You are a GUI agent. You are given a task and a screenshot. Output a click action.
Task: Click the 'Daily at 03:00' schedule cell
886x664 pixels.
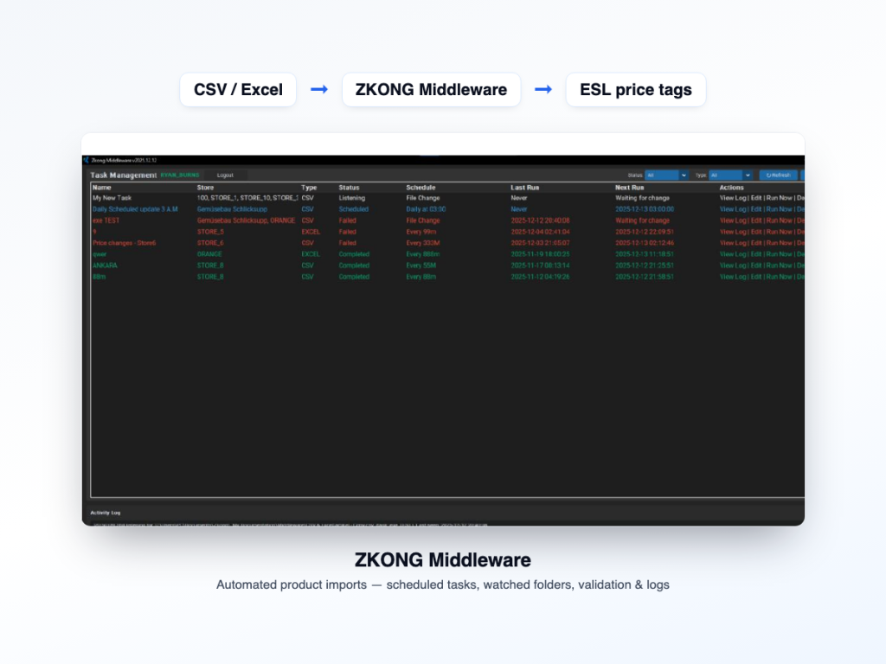coord(426,209)
